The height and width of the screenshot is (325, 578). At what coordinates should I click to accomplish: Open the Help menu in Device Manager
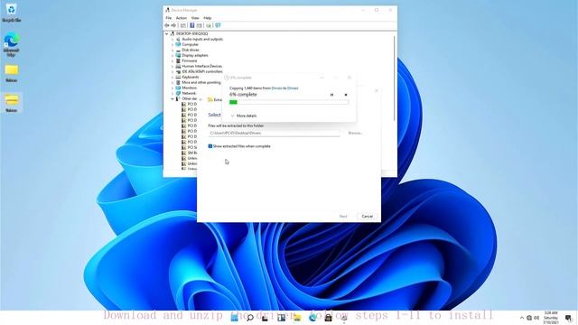tap(208, 18)
